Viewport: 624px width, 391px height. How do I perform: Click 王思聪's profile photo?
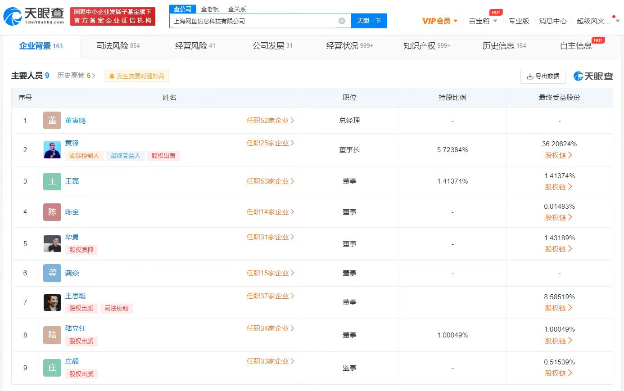tap(52, 302)
